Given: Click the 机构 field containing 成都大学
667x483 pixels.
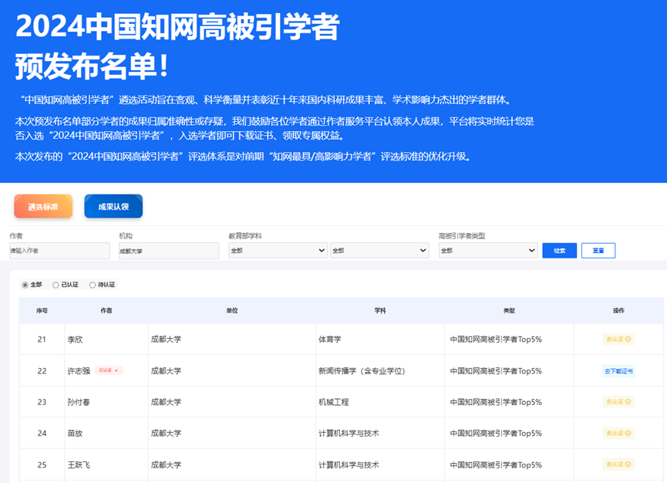Looking at the screenshot, I should pos(168,251).
